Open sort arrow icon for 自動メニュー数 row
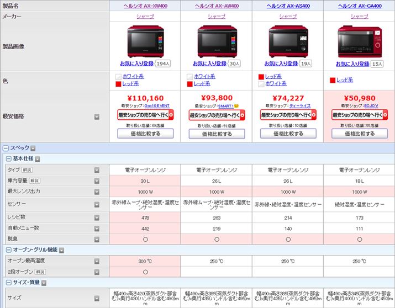 click(x=97, y=228)
